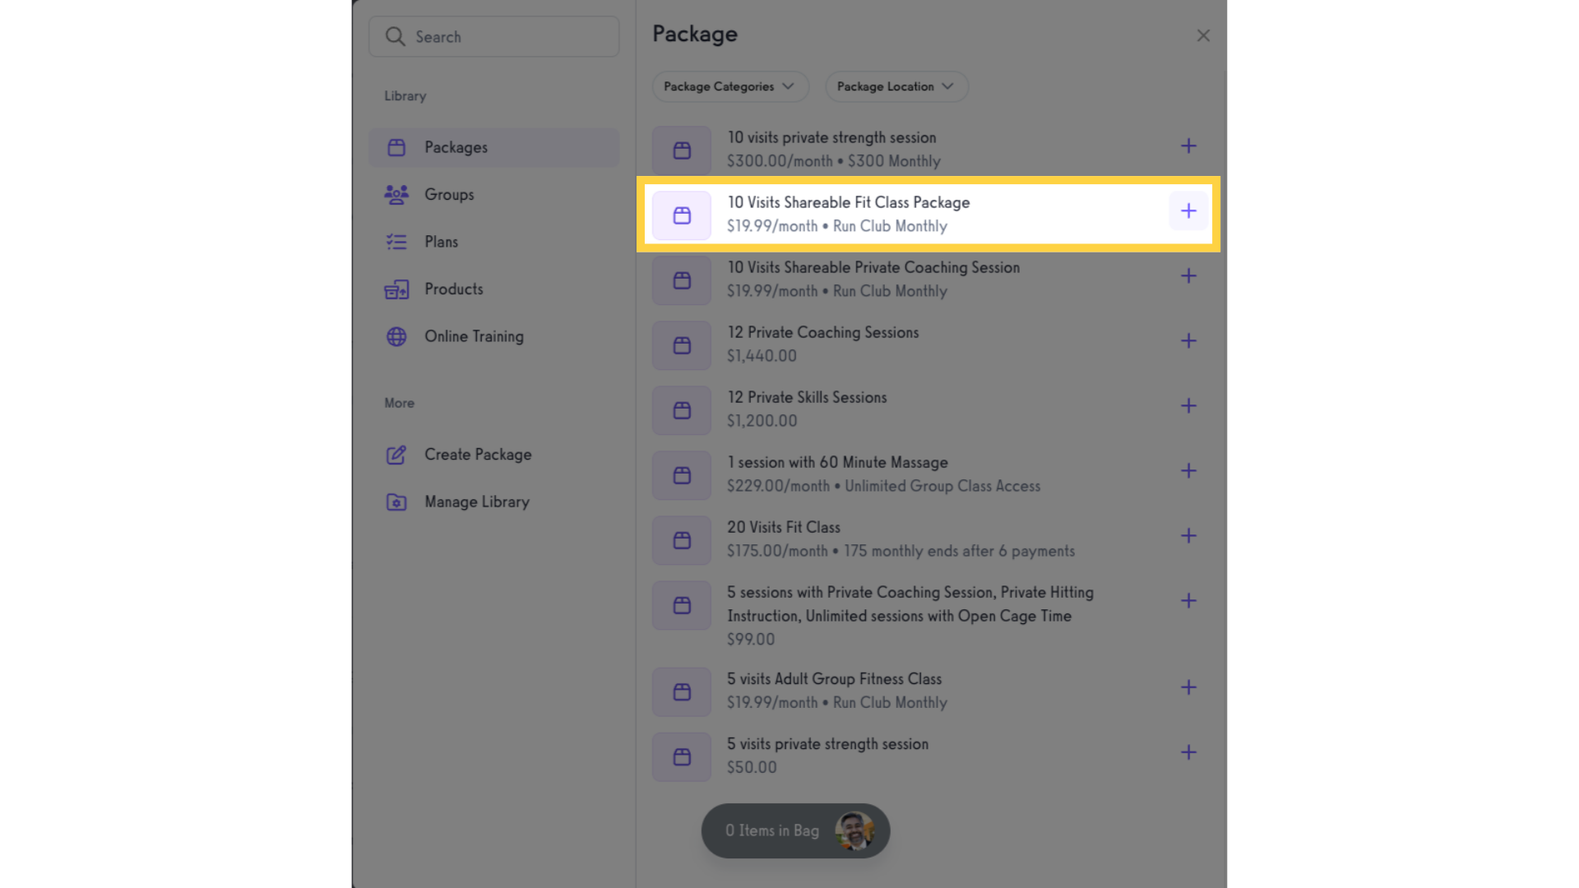
Task: Add 1 session with 60 Minute Massage
Action: [x=1188, y=471]
